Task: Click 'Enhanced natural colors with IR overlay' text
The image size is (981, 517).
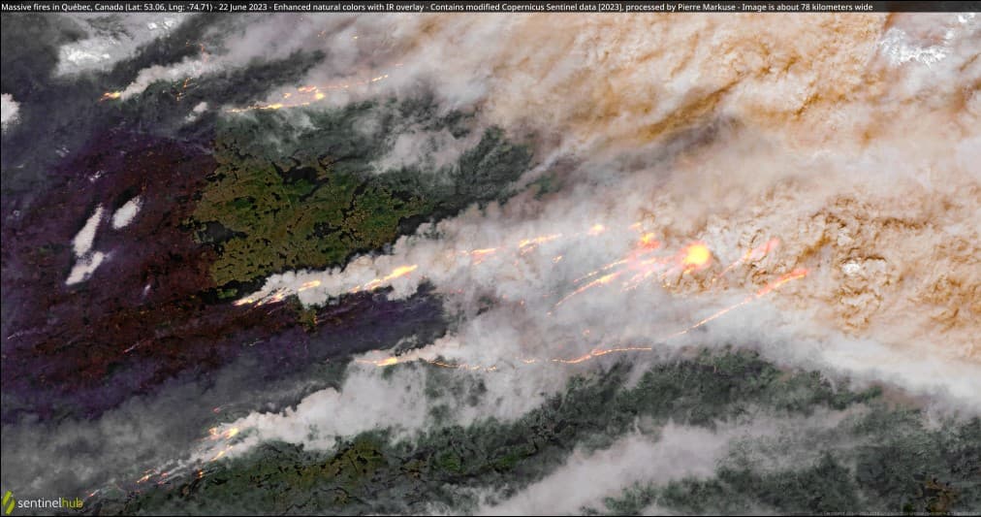Action: coord(348,7)
